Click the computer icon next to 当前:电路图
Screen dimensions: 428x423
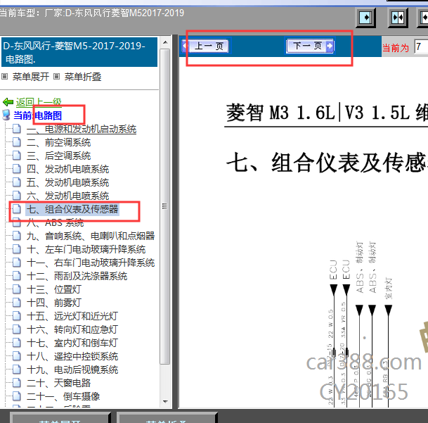(6, 115)
